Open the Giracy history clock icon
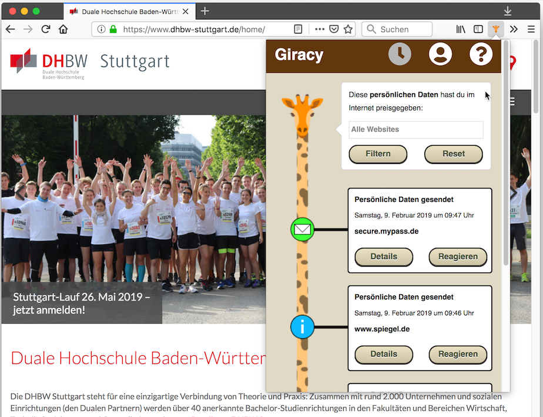 400,55
